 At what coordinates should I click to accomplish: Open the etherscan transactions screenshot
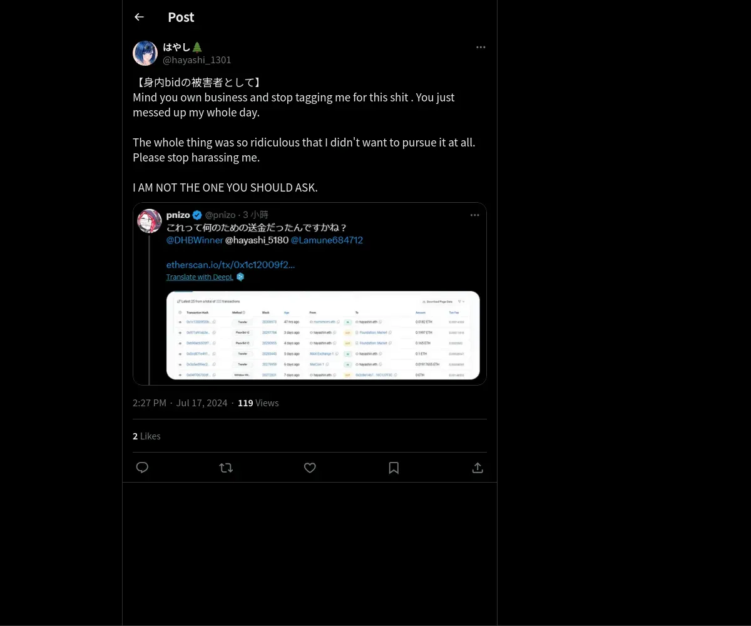[x=323, y=335]
